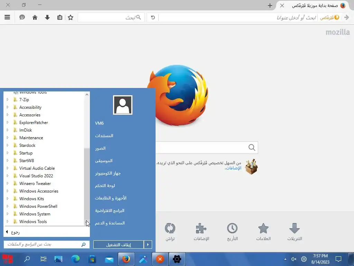Bookmark this page with star icon
354x266 pixels.
tap(71, 17)
